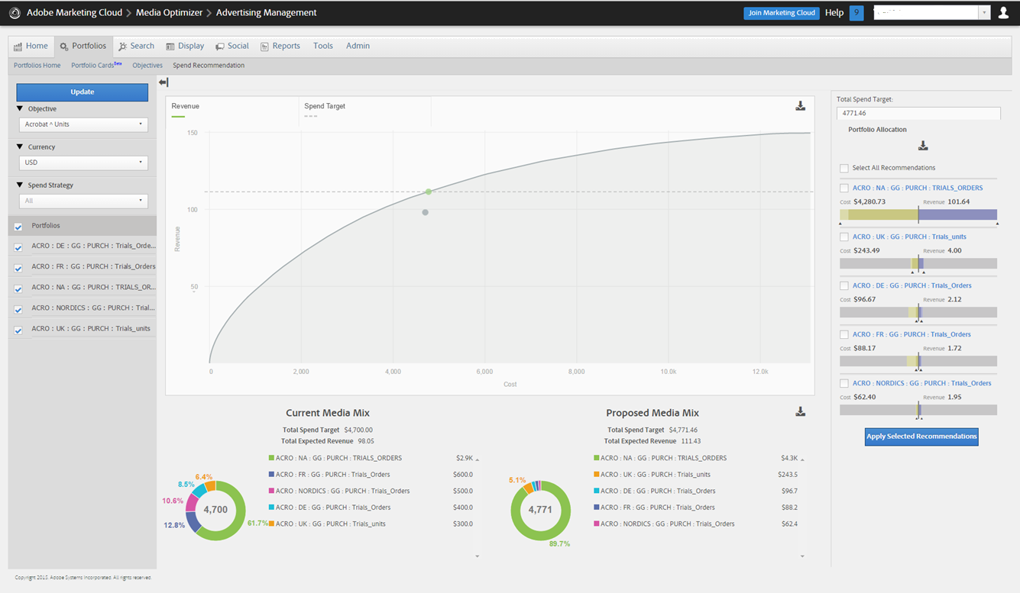Image resolution: width=1020 pixels, height=593 pixels.
Task: Download the Proposed Media Mix data
Action: [800, 412]
